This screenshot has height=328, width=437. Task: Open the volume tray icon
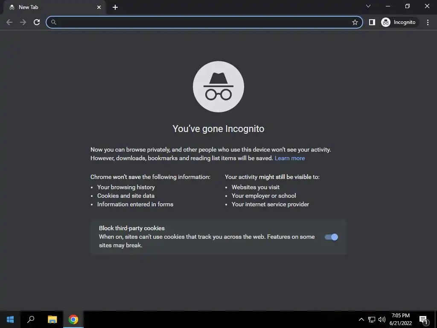point(382,319)
